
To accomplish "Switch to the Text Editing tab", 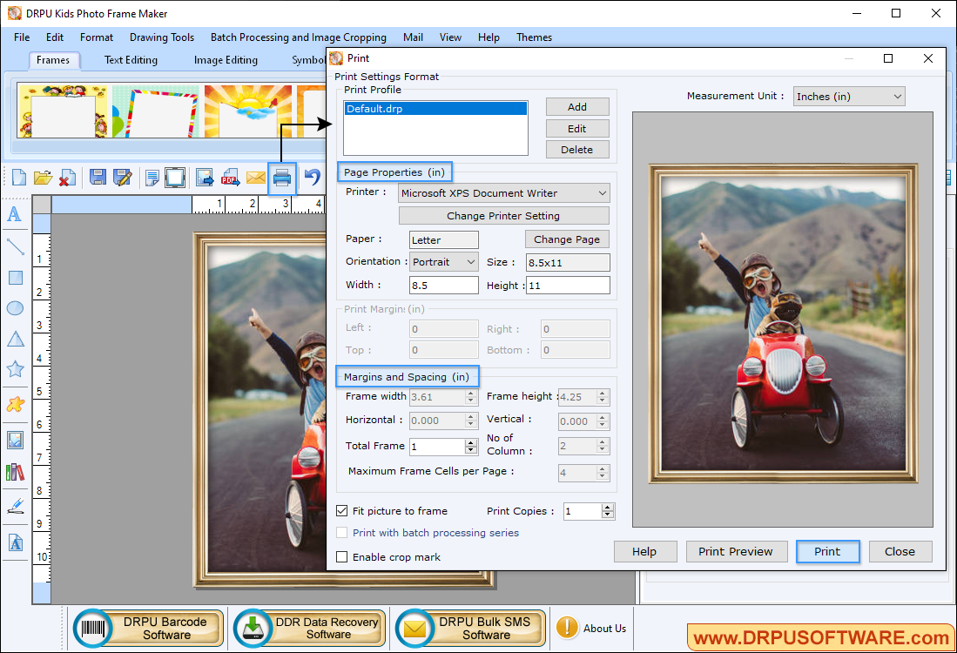I will 130,59.
